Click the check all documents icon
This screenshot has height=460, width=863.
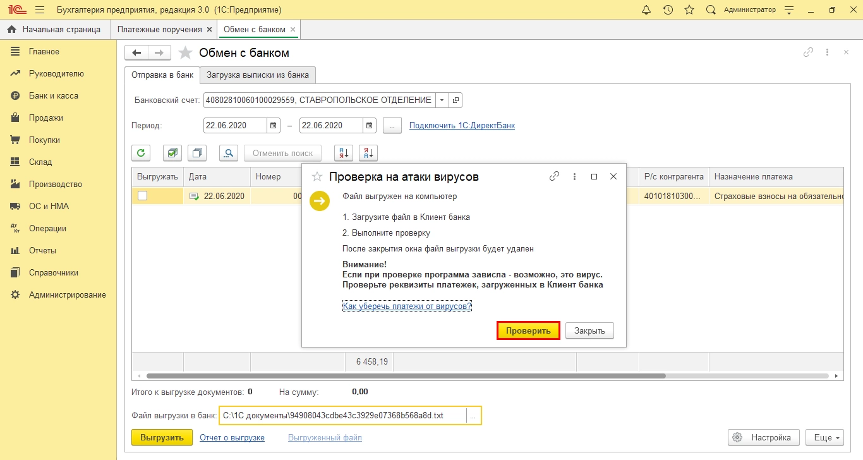point(172,153)
